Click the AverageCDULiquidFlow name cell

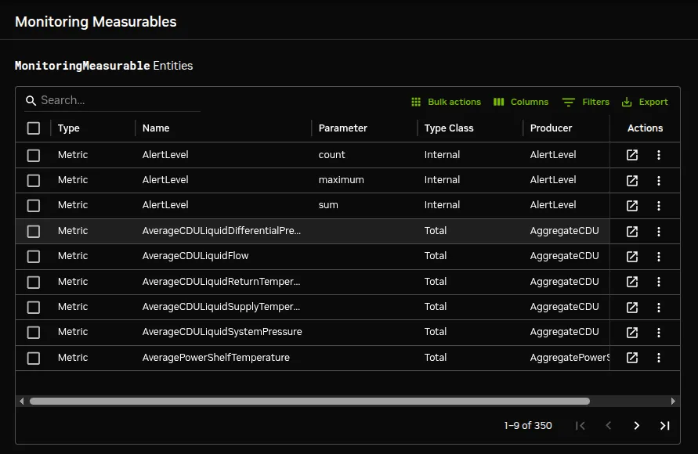pos(195,256)
